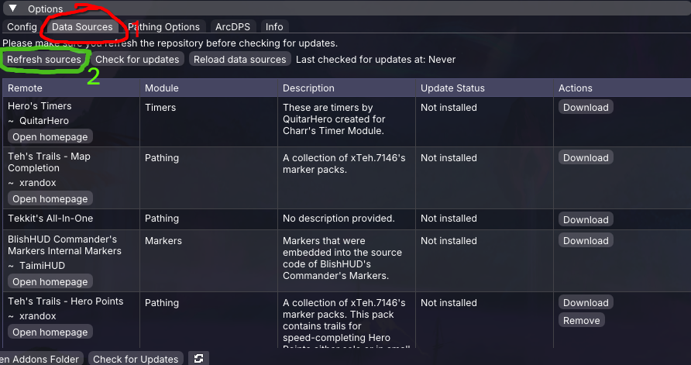Click Reload data sources button
691x365 pixels.
click(239, 59)
